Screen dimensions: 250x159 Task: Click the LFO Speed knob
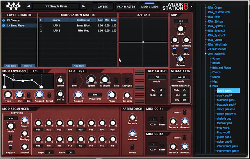(x=91, y=79)
